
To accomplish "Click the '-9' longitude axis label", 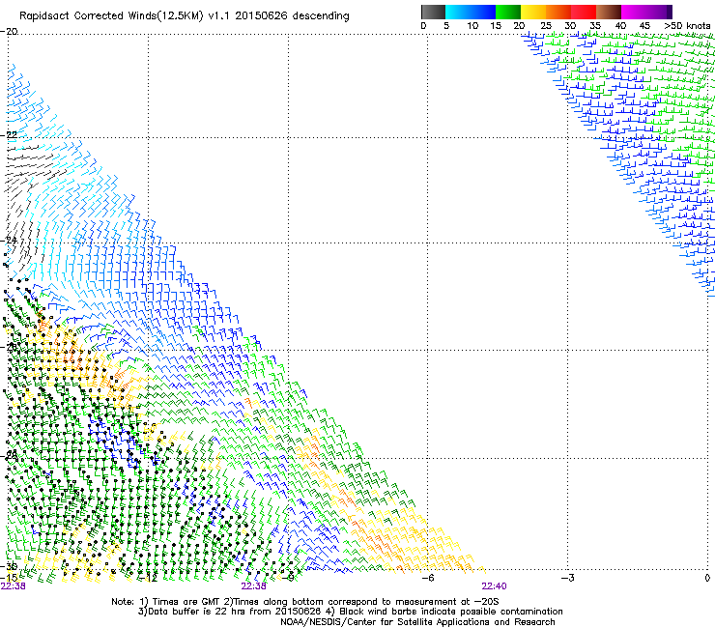I will [288, 578].
